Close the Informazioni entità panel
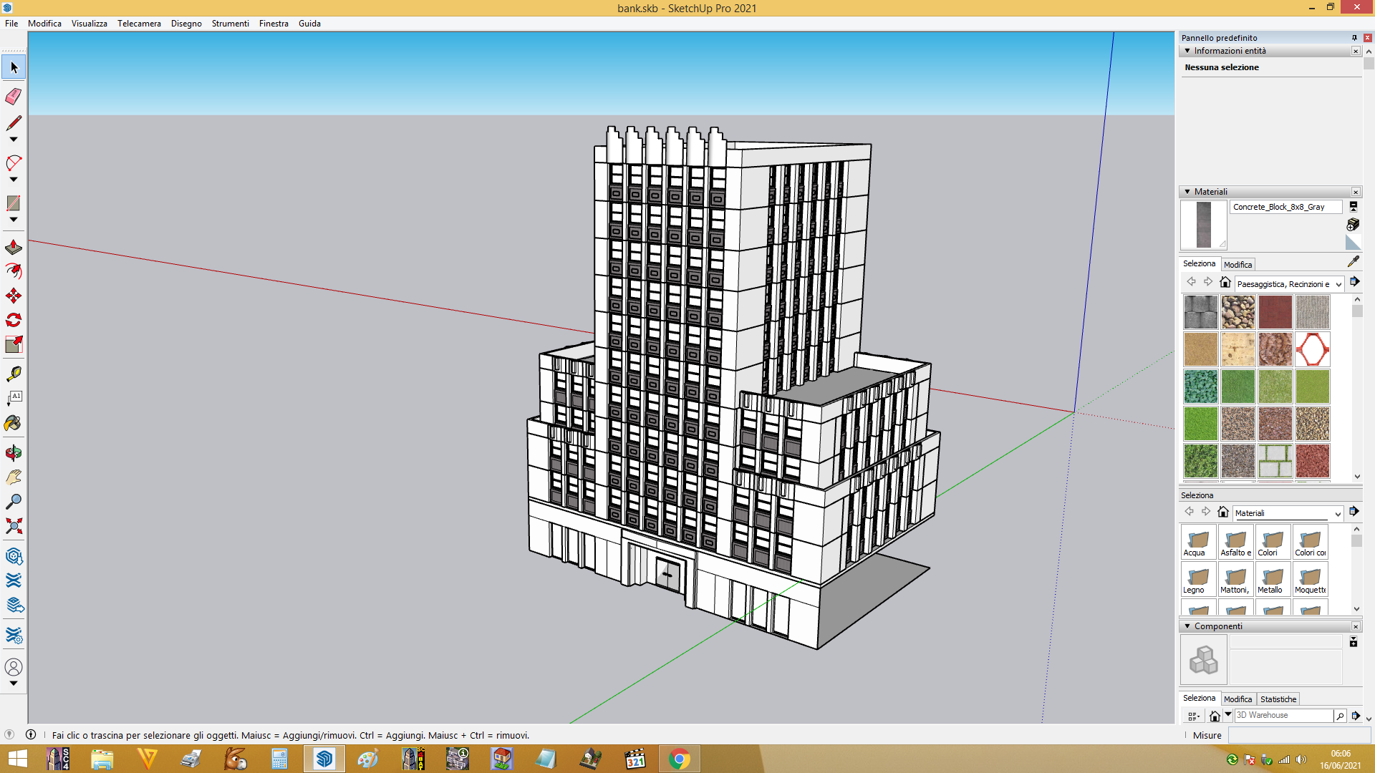1375x773 pixels. point(1356,51)
